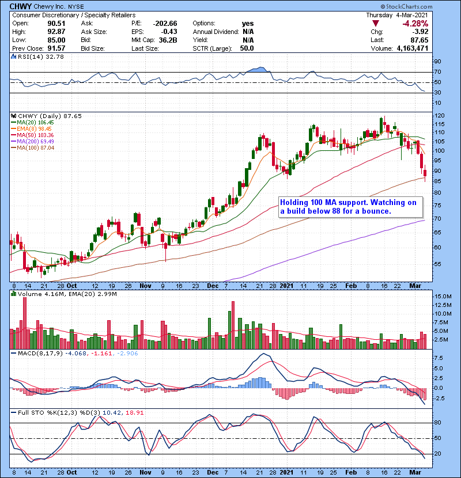The image size is (461, 478).
Task: Click the Bid Size label
Action: click(x=93, y=48)
